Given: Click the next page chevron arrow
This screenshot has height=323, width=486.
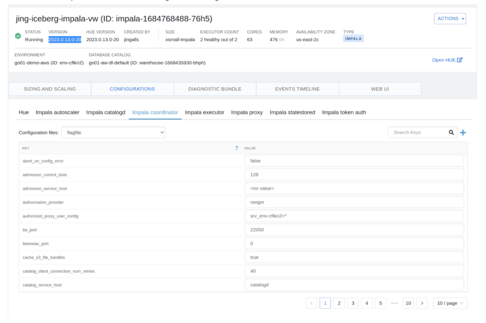Looking at the screenshot, I should pos(422,303).
